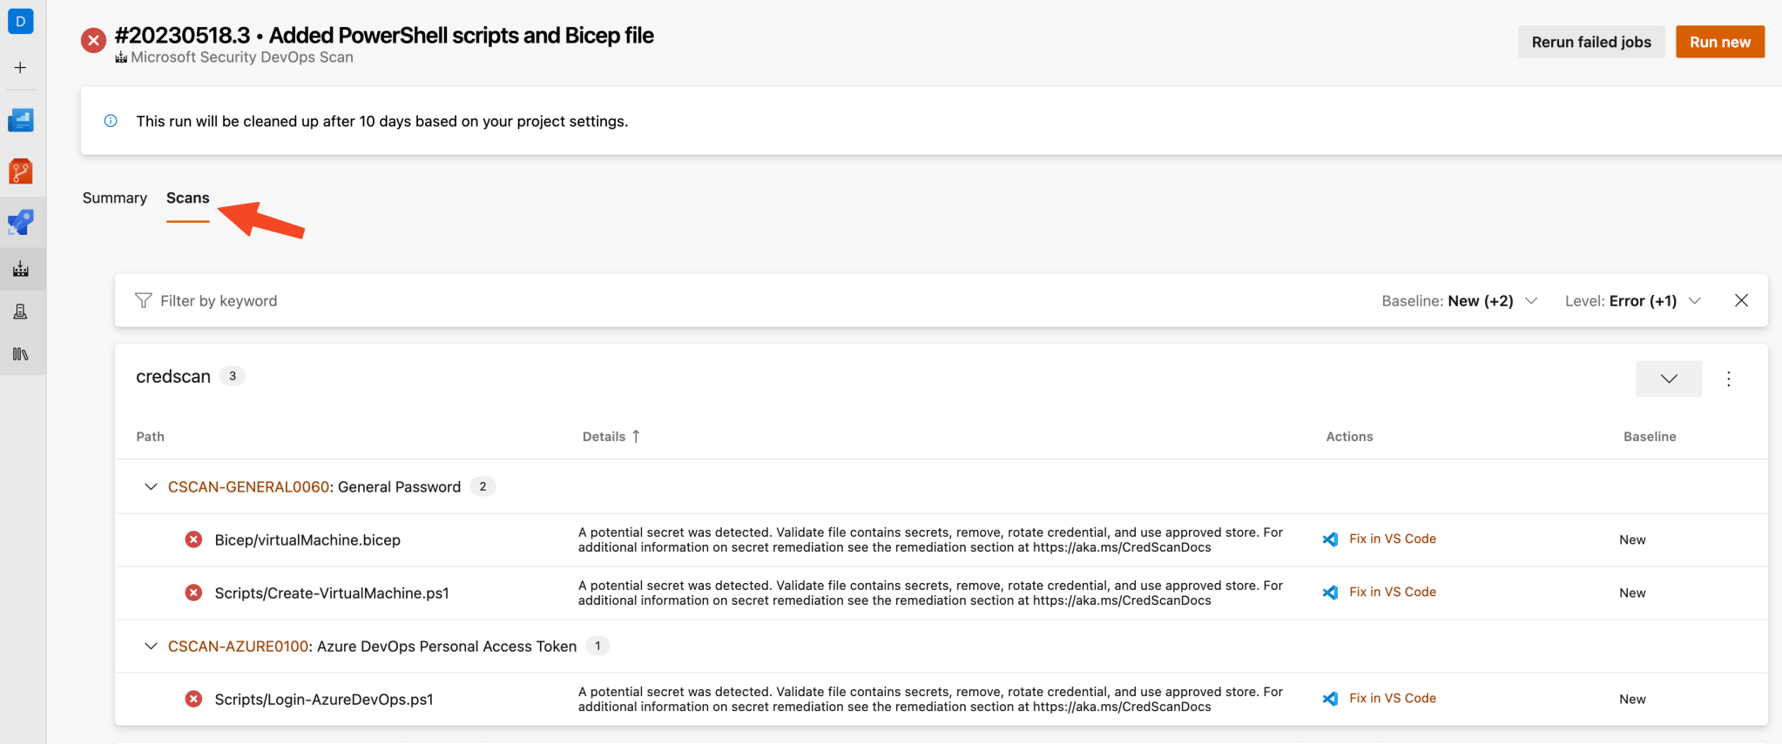Viewport: 1782px width, 744px height.
Task: Select the Scans tab
Action: (x=188, y=198)
